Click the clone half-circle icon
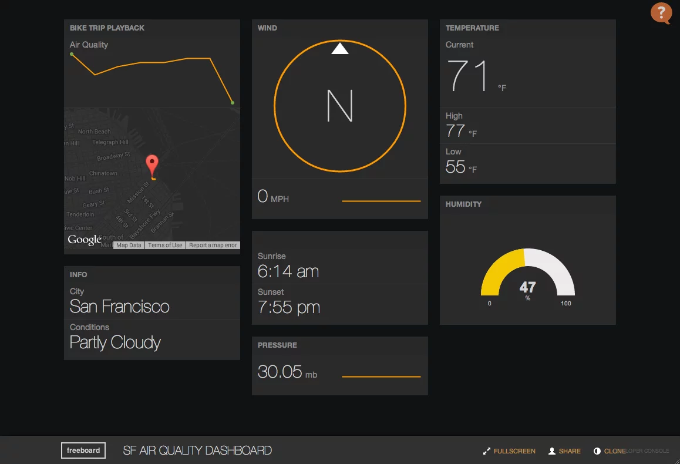Viewport: 680px width, 464px height. coord(597,451)
